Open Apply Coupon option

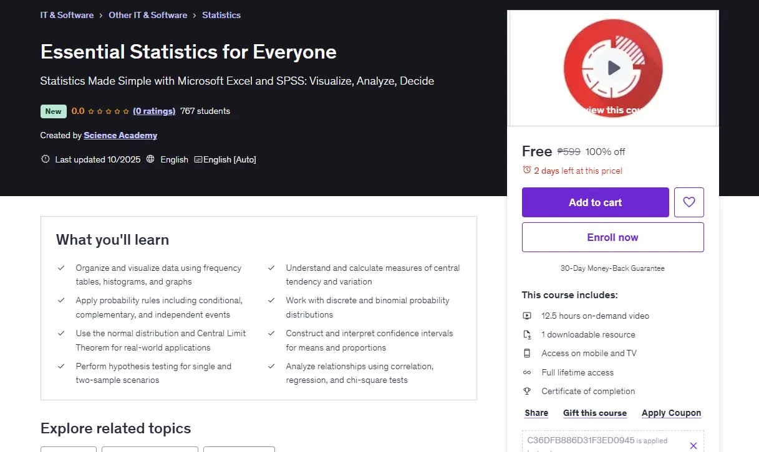671,413
